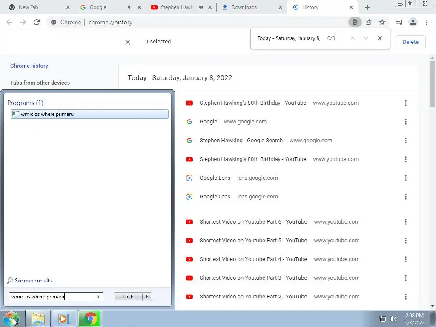Bookmark this page with the star icon
Screen dimensions: 436x327
382,22
